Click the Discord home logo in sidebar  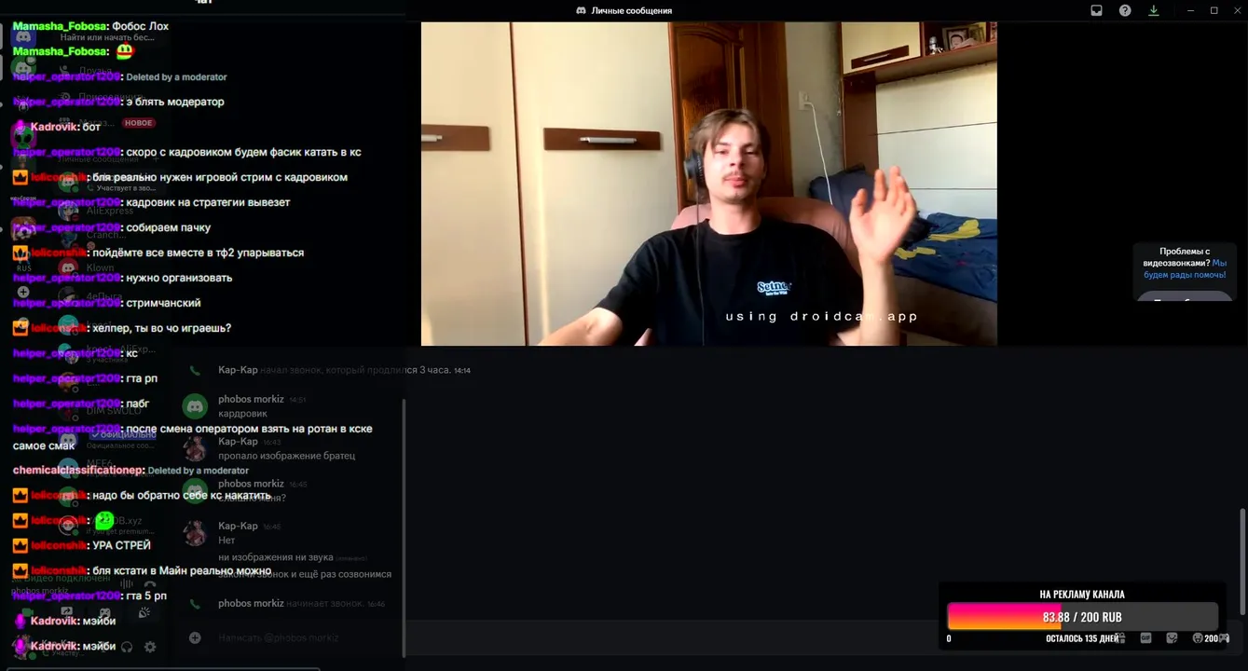tap(23, 37)
